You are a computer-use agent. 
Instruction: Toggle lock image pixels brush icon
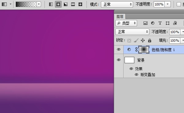[x=136, y=41]
